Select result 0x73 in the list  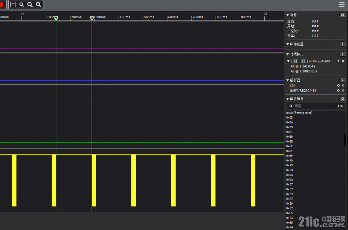point(289,218)
